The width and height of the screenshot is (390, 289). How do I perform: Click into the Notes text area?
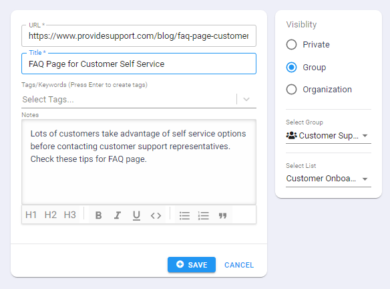(139, 162)
